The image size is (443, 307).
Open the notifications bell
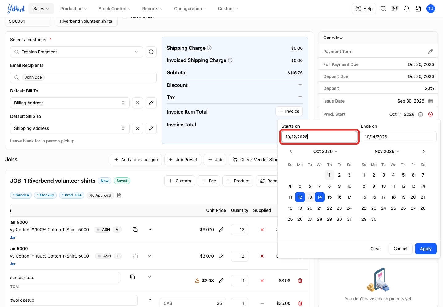coord(407,9)
